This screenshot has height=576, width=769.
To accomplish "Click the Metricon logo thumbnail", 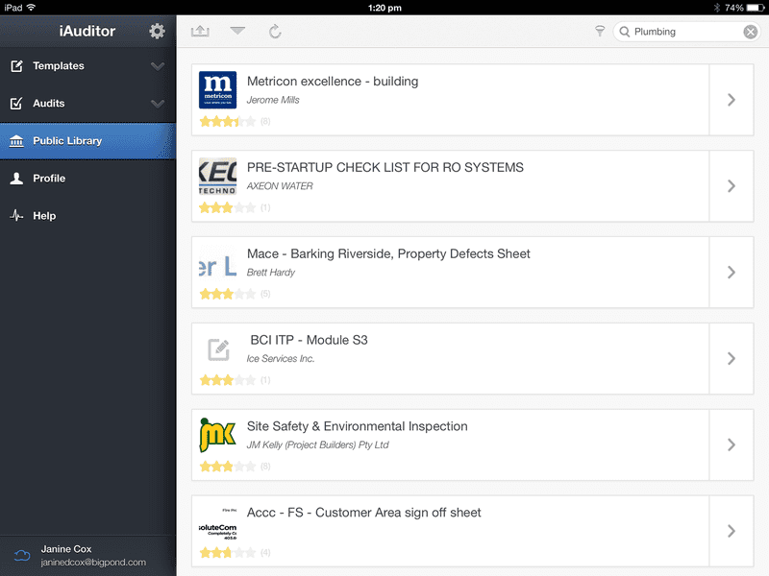I will click(x=218, y=89).
